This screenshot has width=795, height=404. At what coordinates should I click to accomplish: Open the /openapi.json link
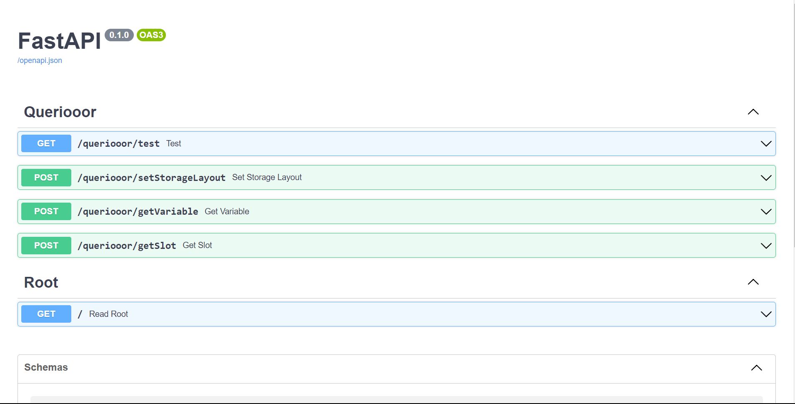click(40, 60)
